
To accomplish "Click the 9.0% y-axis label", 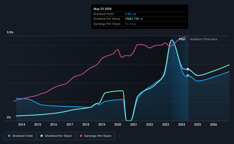I will [10, 33].
